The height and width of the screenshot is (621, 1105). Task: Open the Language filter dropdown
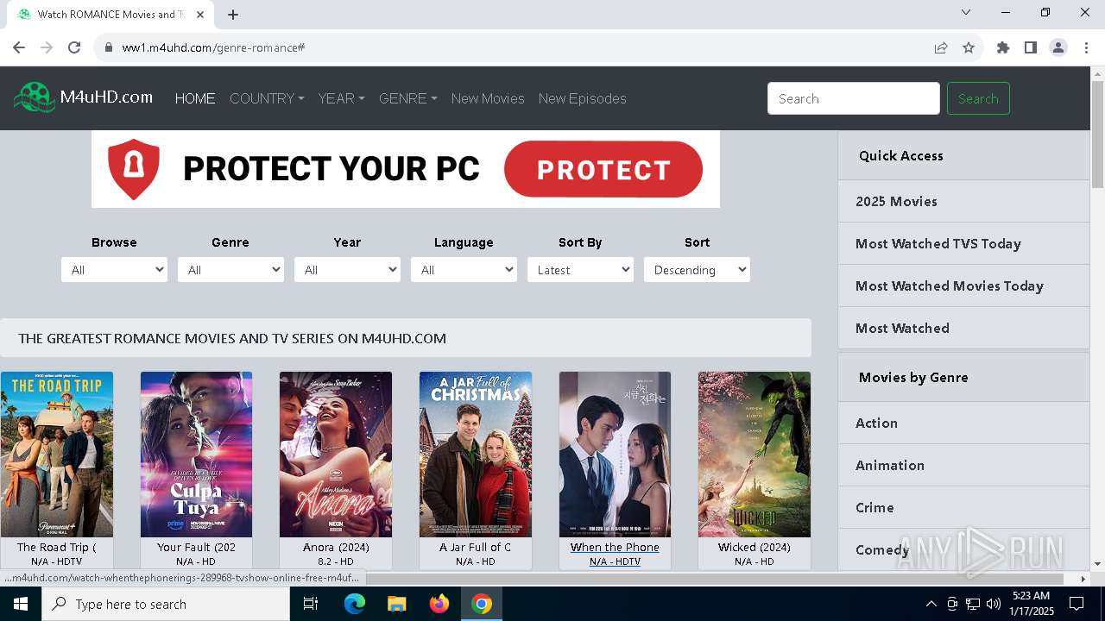tap(464, 270)
